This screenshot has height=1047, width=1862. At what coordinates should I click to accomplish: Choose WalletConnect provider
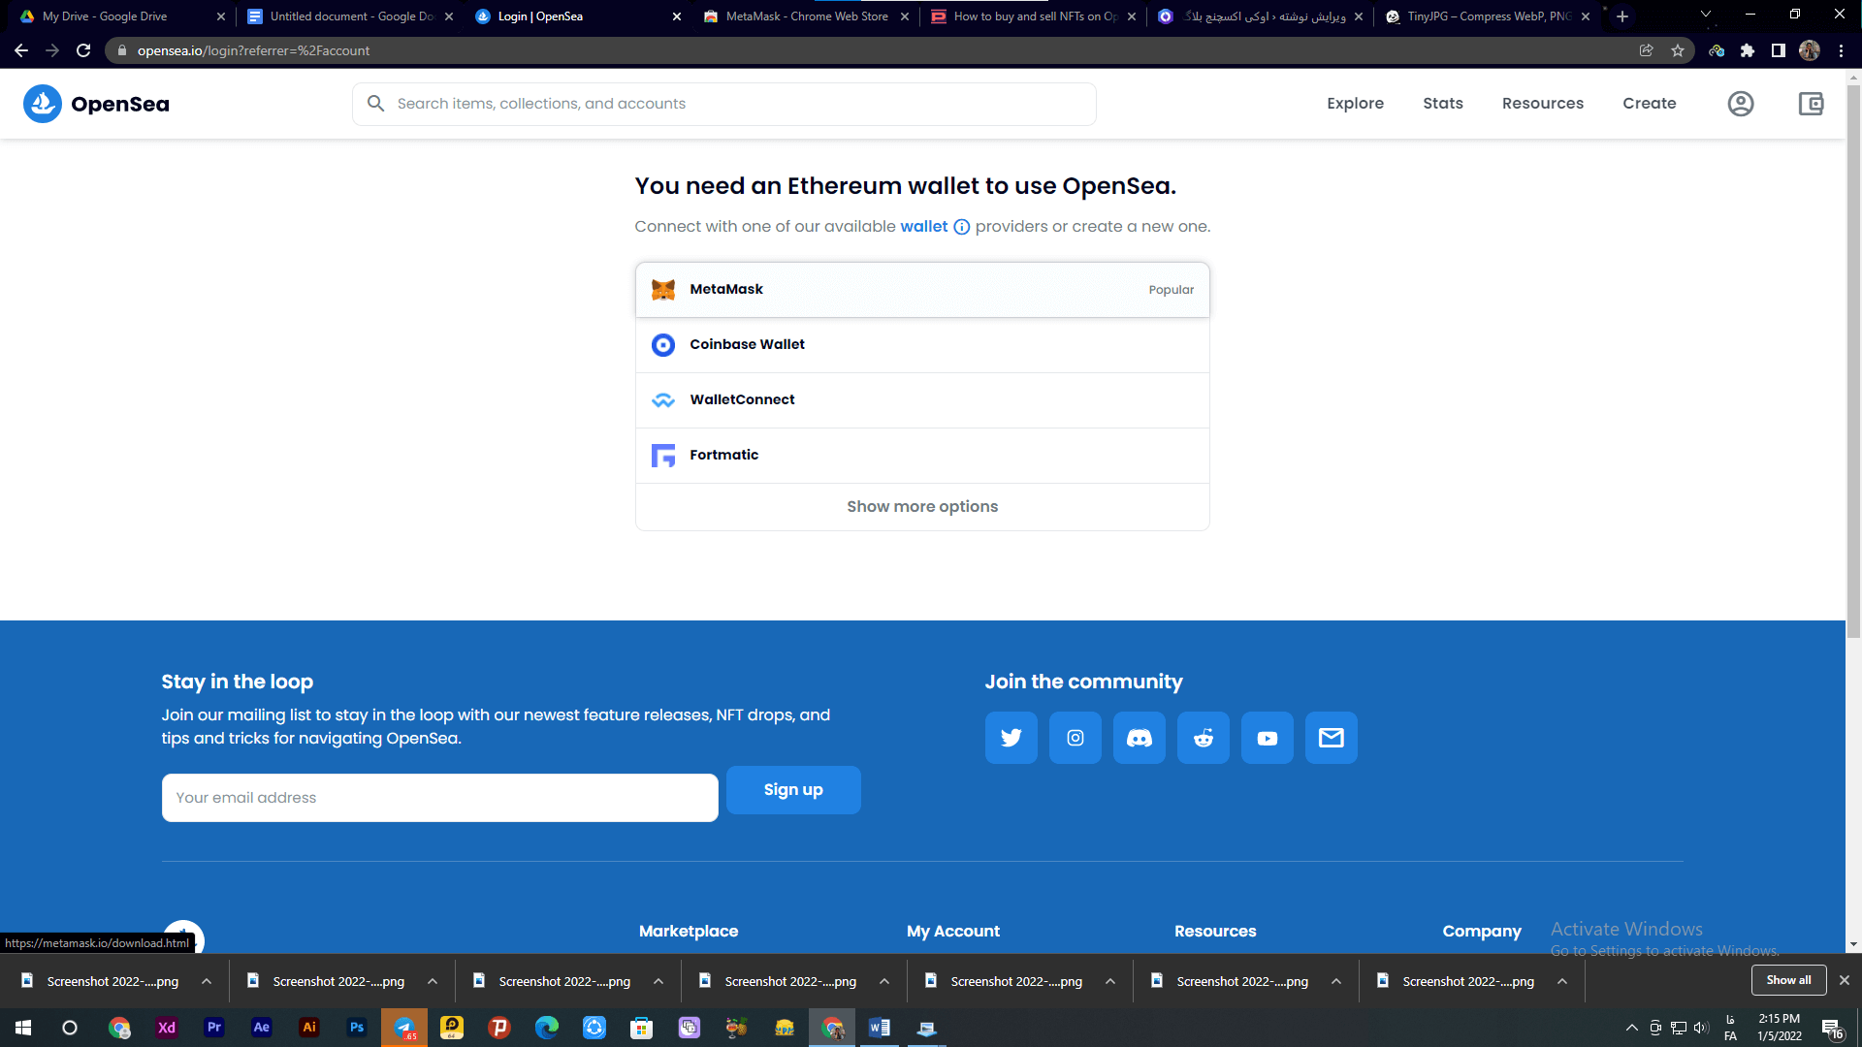[922, 400]
